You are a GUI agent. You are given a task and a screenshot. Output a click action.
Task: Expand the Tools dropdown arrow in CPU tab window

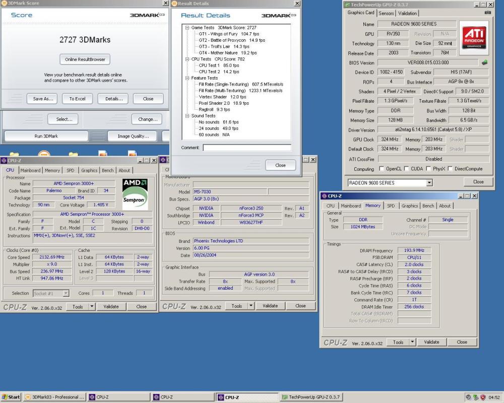point(92,306)
